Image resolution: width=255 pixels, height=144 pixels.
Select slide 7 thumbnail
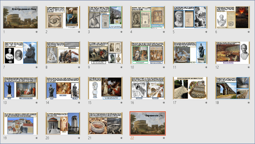pyautogui.click(x=21, y=53)
